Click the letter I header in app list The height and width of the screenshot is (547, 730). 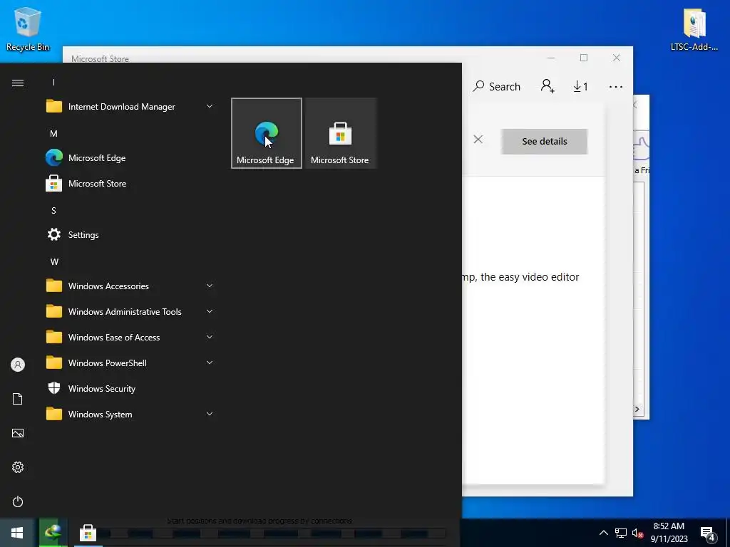point(53,83)
